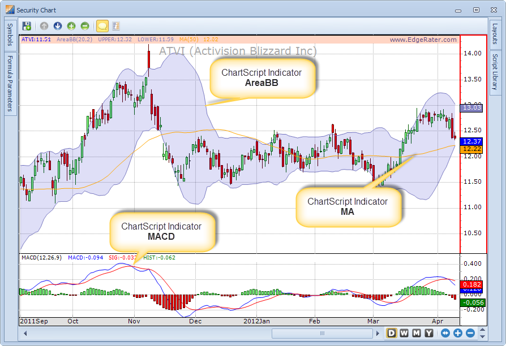Click the HIST:-0.062 legend value

[160, 257]
